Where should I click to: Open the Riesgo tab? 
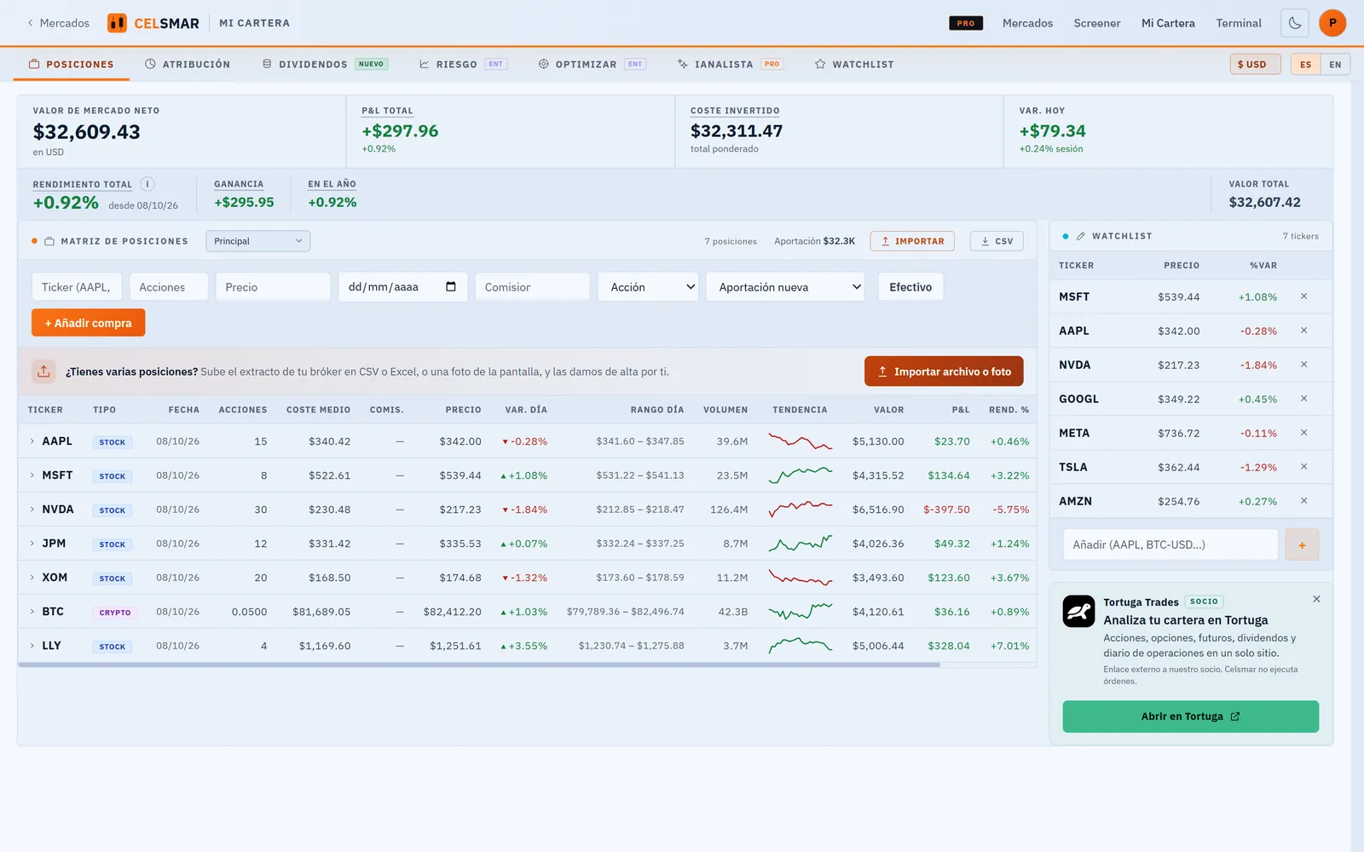pyautogui.click(x=463, y=65)
